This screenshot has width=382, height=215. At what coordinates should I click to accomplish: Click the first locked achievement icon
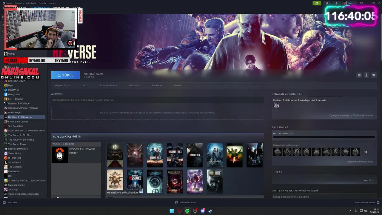click(x=277, y=152)
